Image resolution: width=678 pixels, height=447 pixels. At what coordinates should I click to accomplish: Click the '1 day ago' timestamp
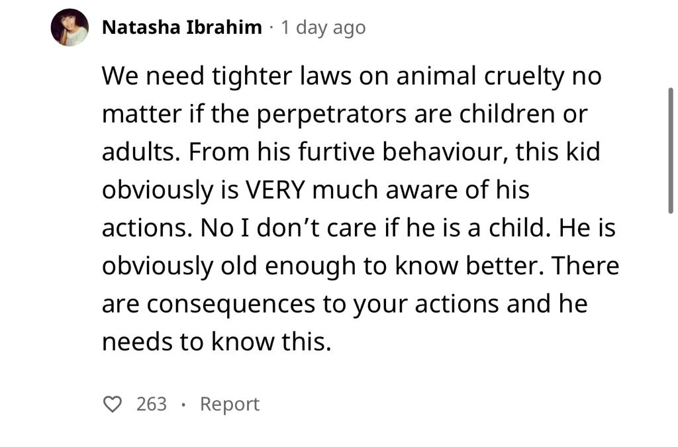click(323, 28)
